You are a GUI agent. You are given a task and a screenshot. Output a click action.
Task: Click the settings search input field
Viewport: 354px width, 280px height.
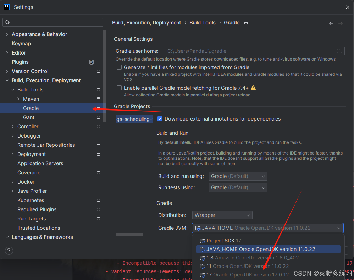(x=53, y=22)
